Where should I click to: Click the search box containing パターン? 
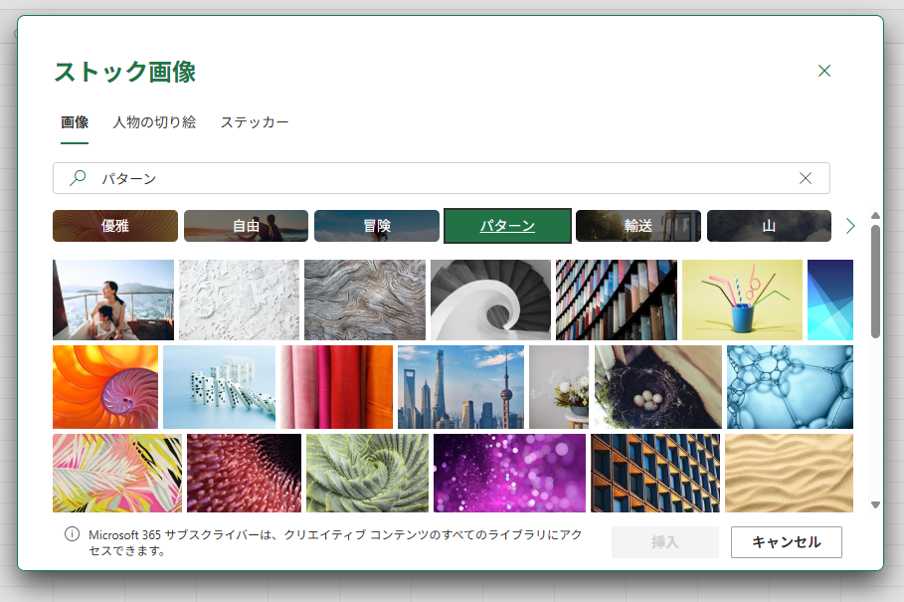coord(438,178)
